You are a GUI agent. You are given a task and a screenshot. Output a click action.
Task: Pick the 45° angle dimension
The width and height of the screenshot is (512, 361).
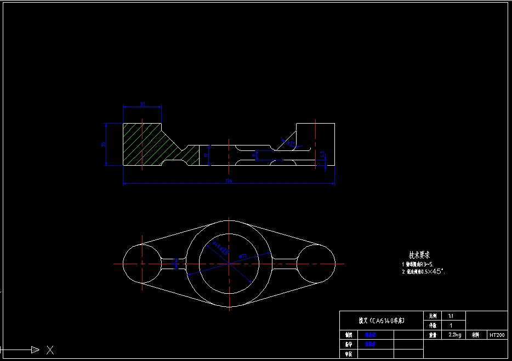coord(291,143)
